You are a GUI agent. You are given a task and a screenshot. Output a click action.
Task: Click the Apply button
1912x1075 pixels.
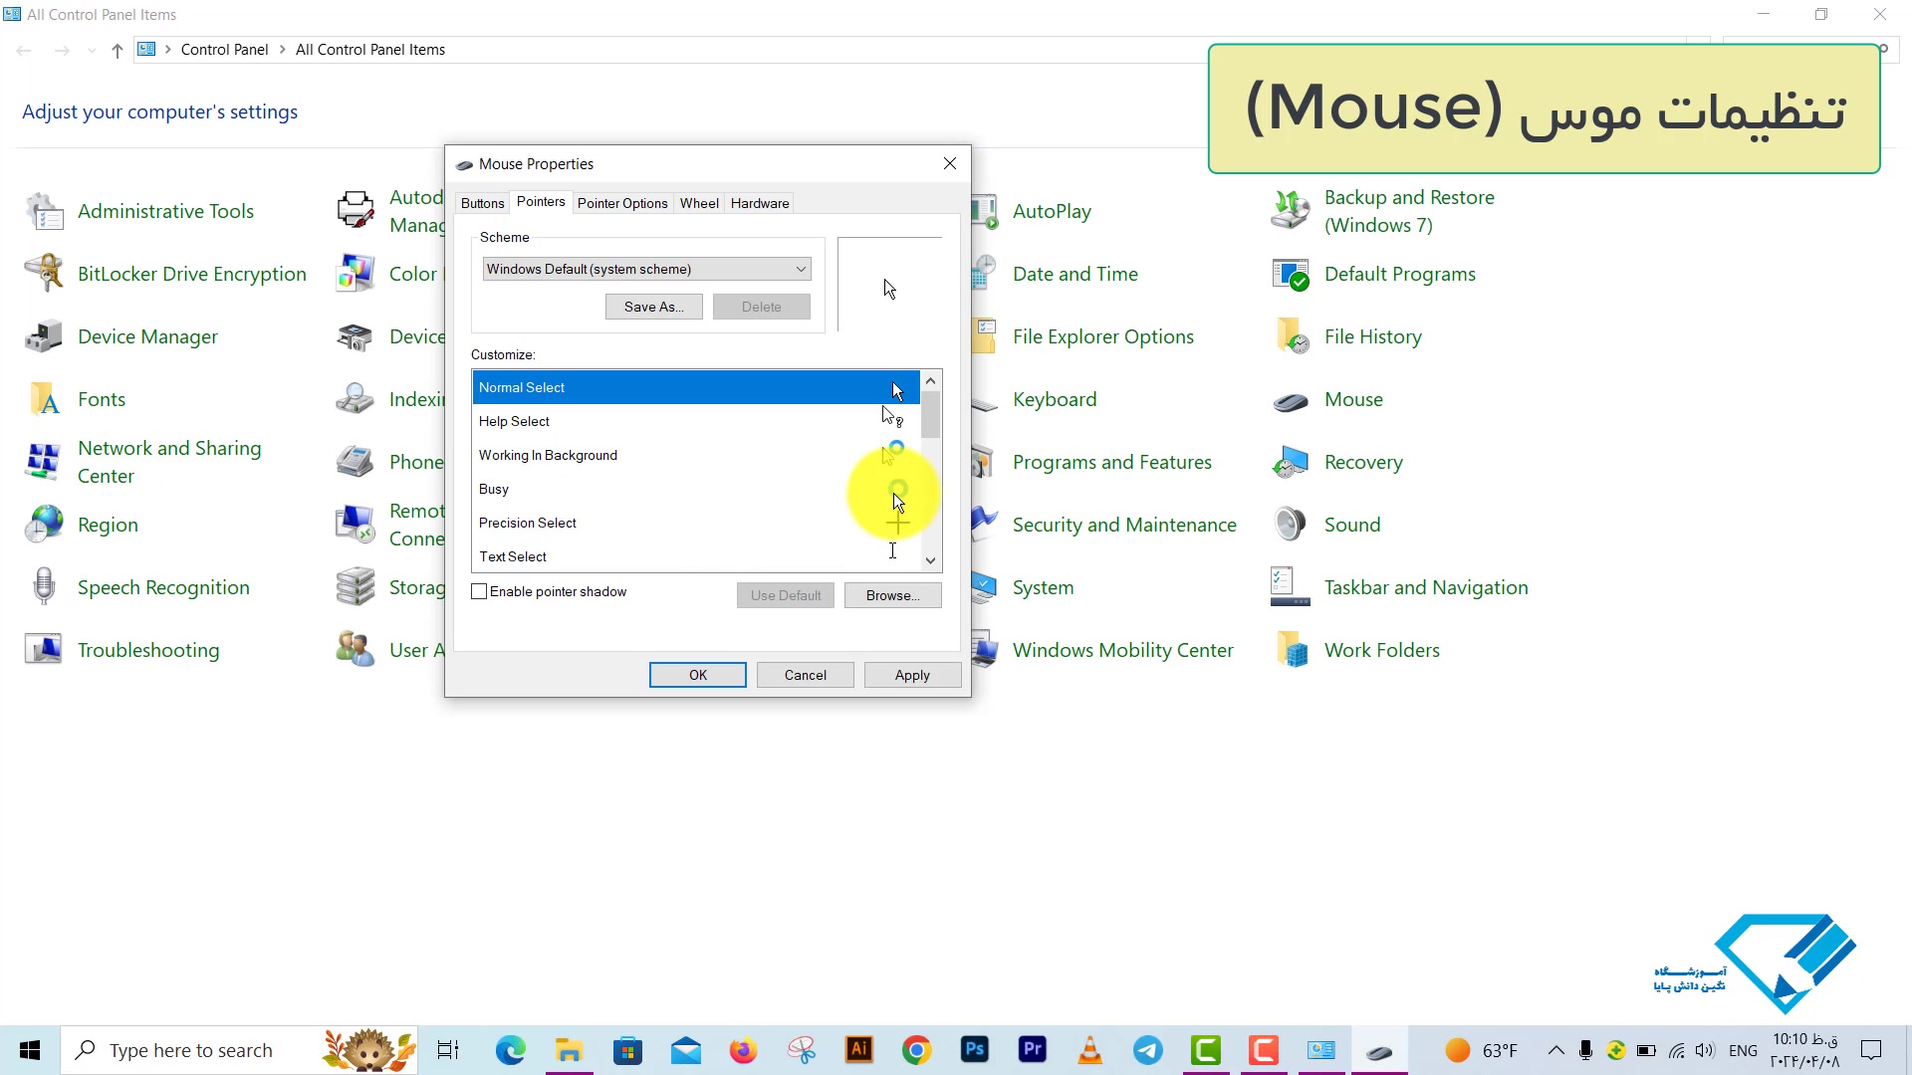pos(912,675)
